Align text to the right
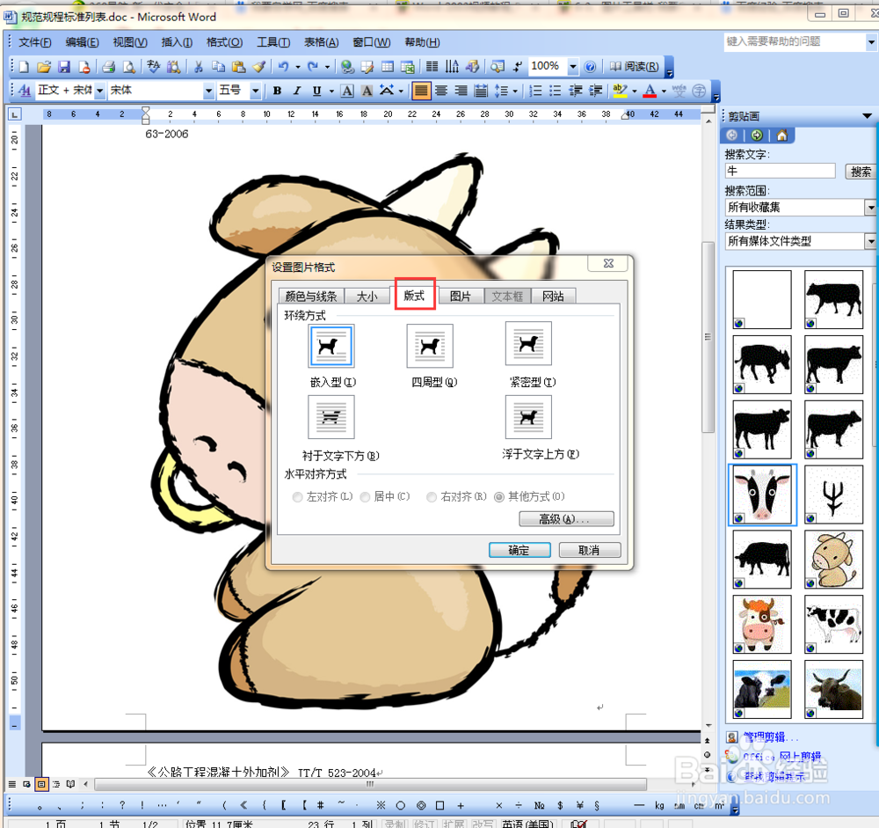Viewport: 879px width, 828px height. click(461, 91)
